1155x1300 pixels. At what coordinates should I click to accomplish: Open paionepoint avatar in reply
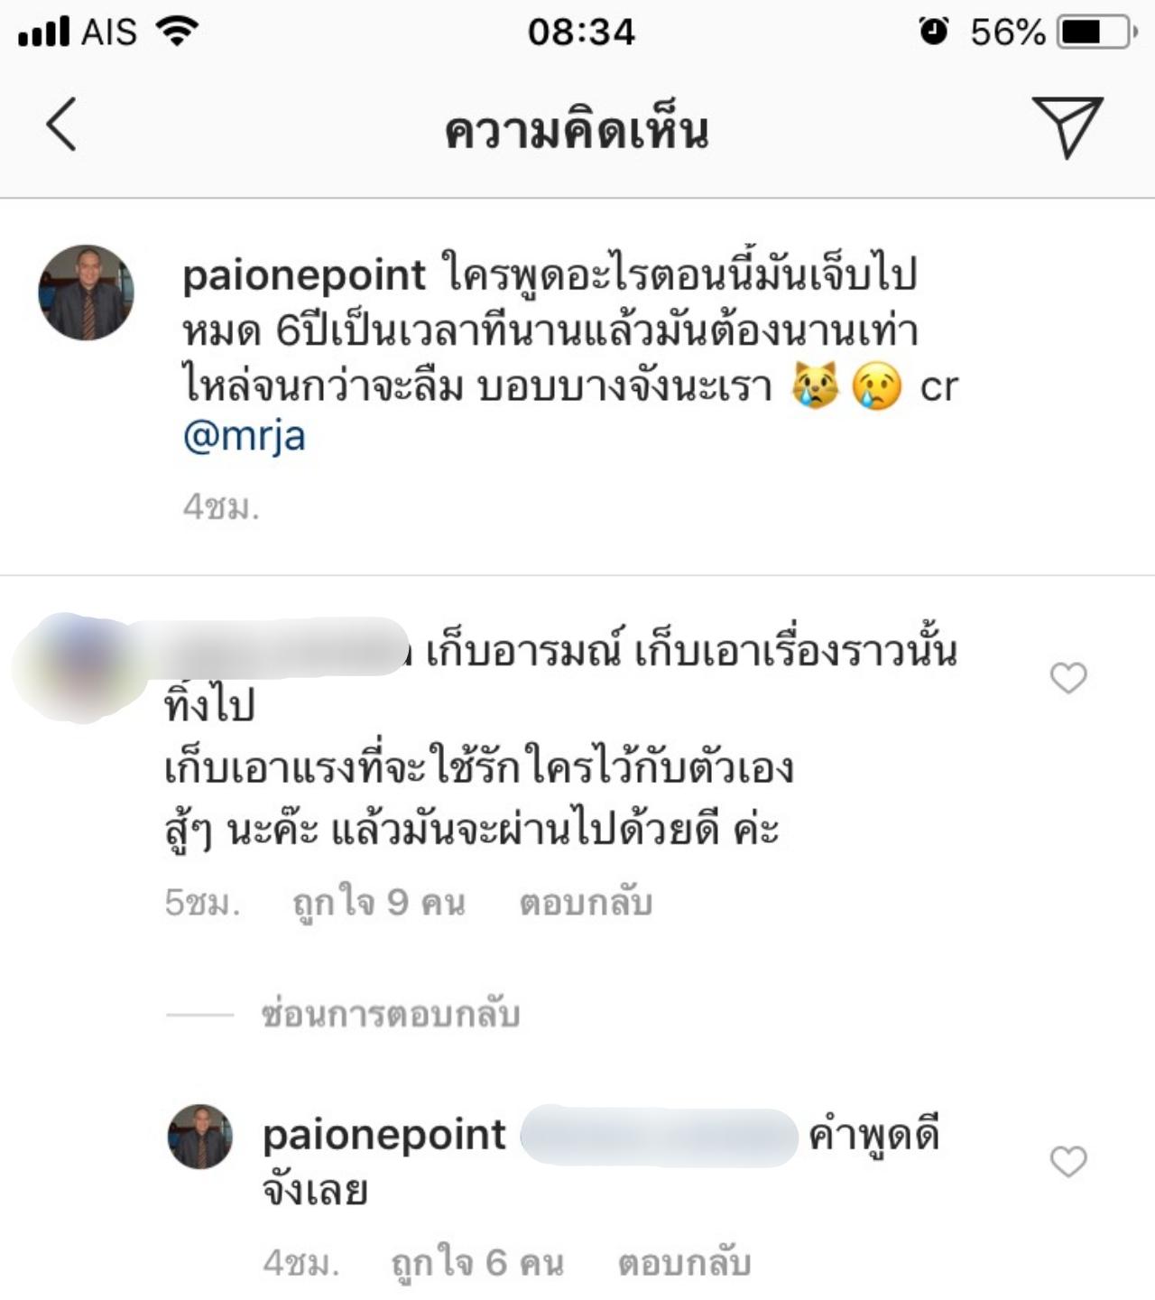pos(200,1137)
